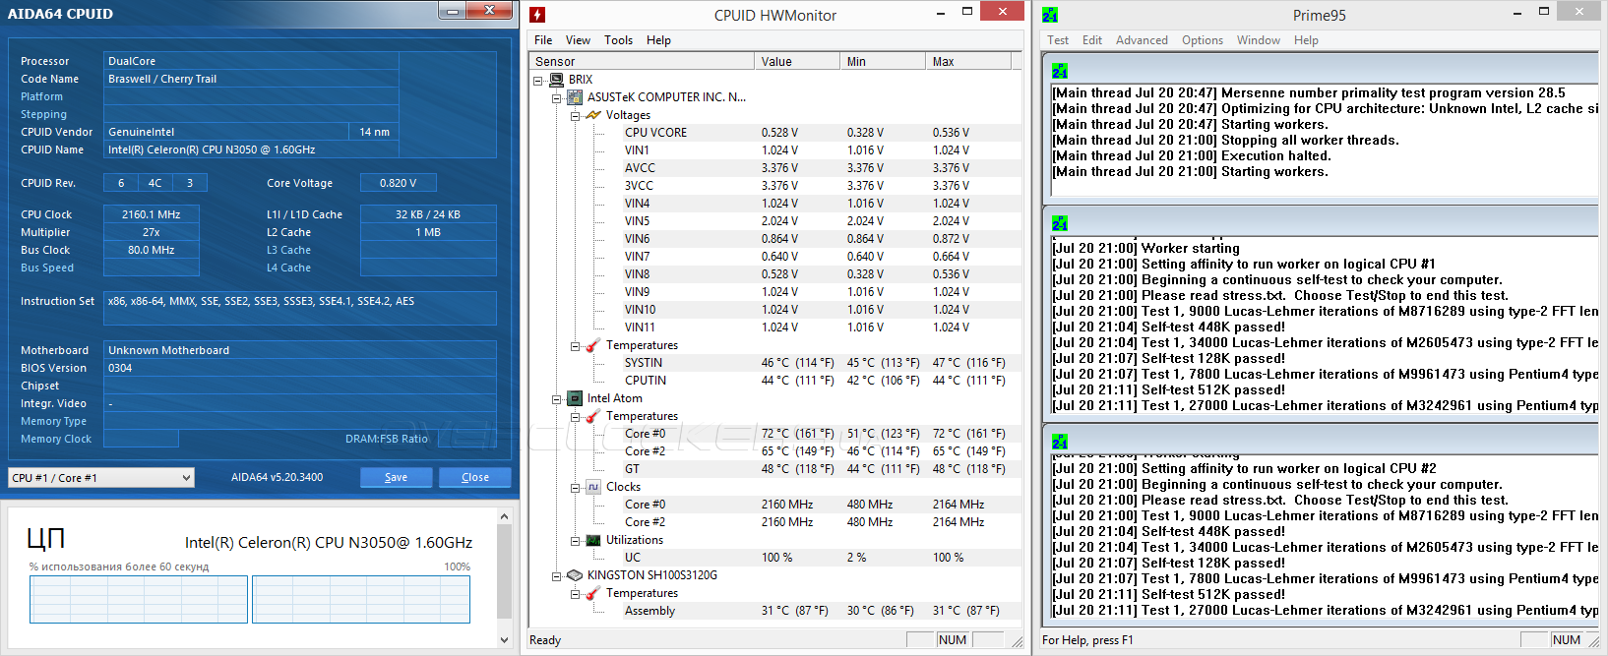Click Save button in AIDA64 CPUID
The height and width of the screenshot is (656, 1608).
coord(396,477)
